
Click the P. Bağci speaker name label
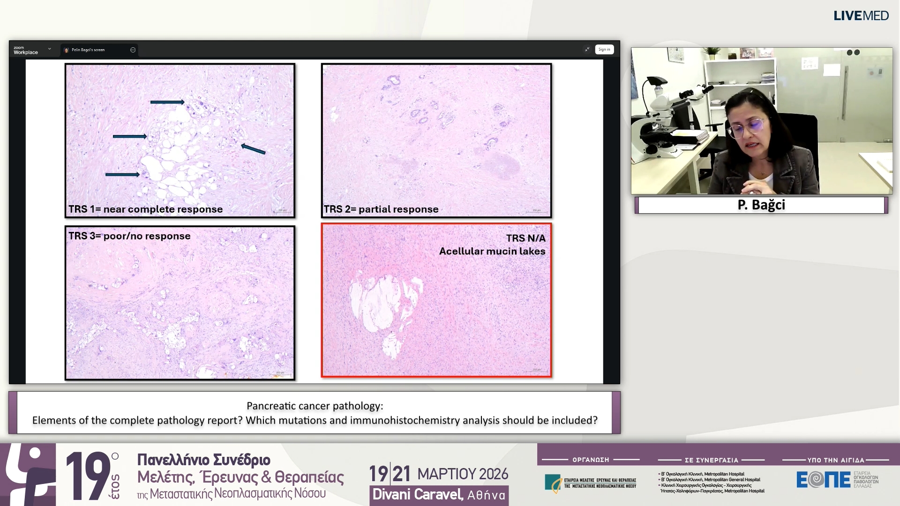(760, 205)
